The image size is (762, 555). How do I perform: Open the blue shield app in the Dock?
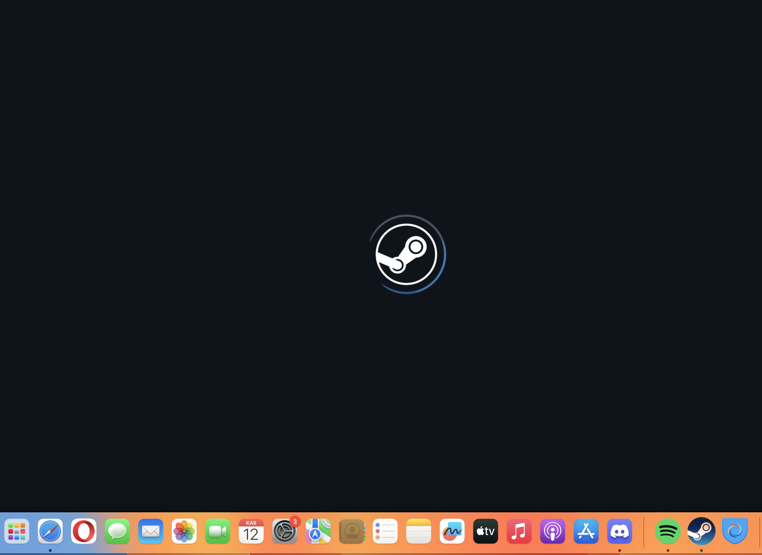coord(735,531)
